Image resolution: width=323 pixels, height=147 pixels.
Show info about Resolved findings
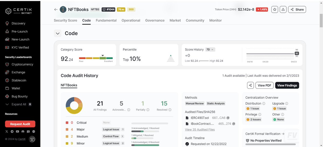(x=170, y=110)
